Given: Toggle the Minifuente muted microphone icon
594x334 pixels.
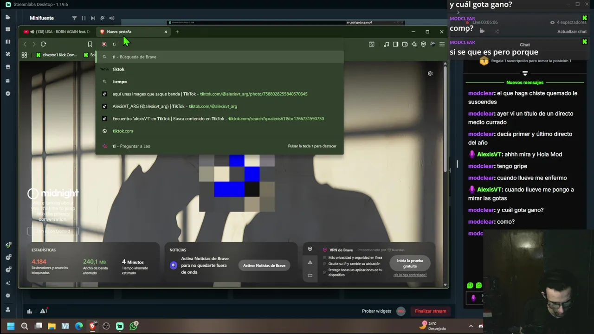Looking at the screenshot, I should pos(102,18).
